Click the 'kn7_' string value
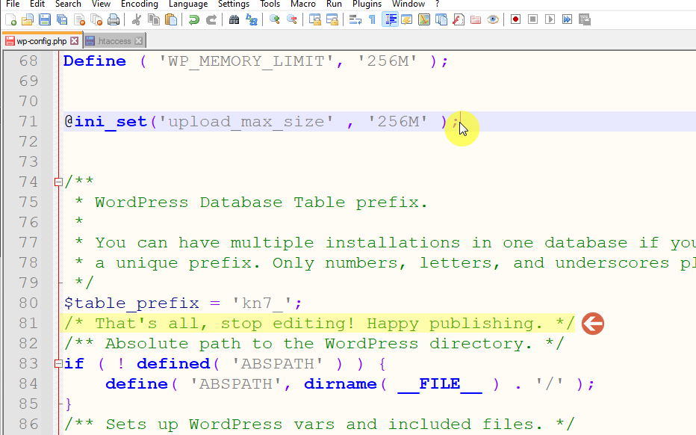Viewport: 696px width, 435px height. tap(262, 303)
